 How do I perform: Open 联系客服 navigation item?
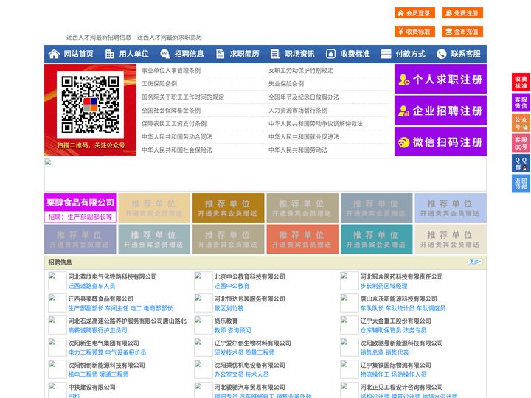click(465, 54)
